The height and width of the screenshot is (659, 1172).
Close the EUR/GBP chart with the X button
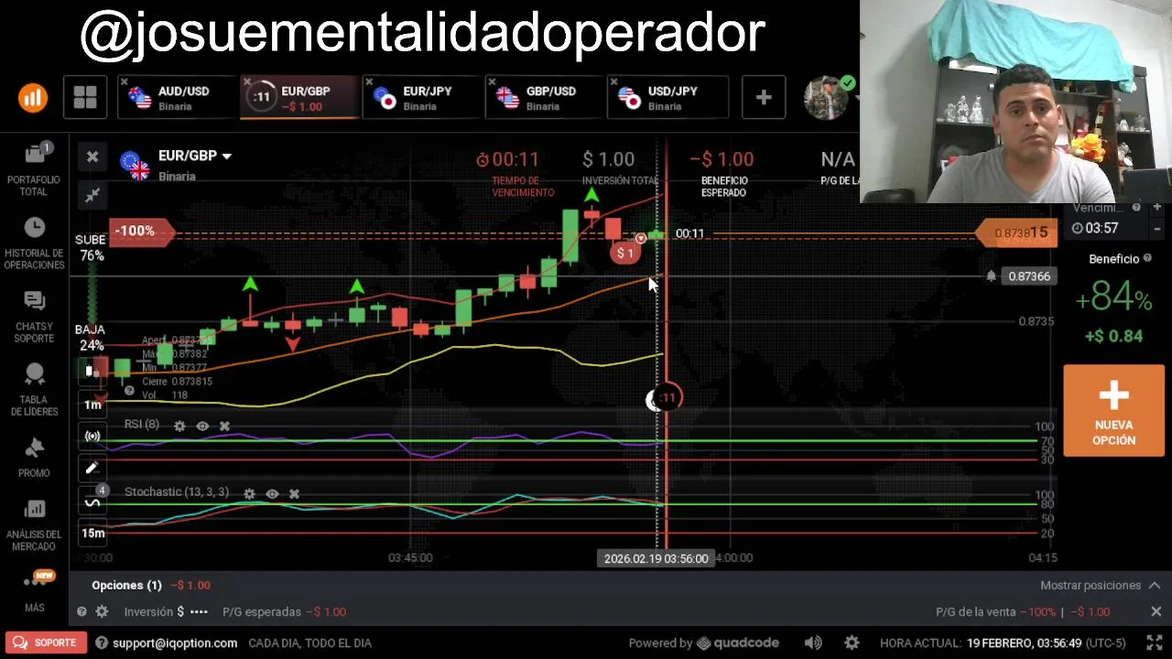(x=92, y=157)
